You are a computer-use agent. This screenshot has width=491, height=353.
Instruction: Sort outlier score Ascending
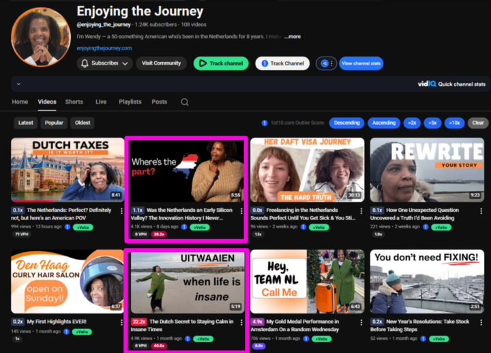(384, 123)
